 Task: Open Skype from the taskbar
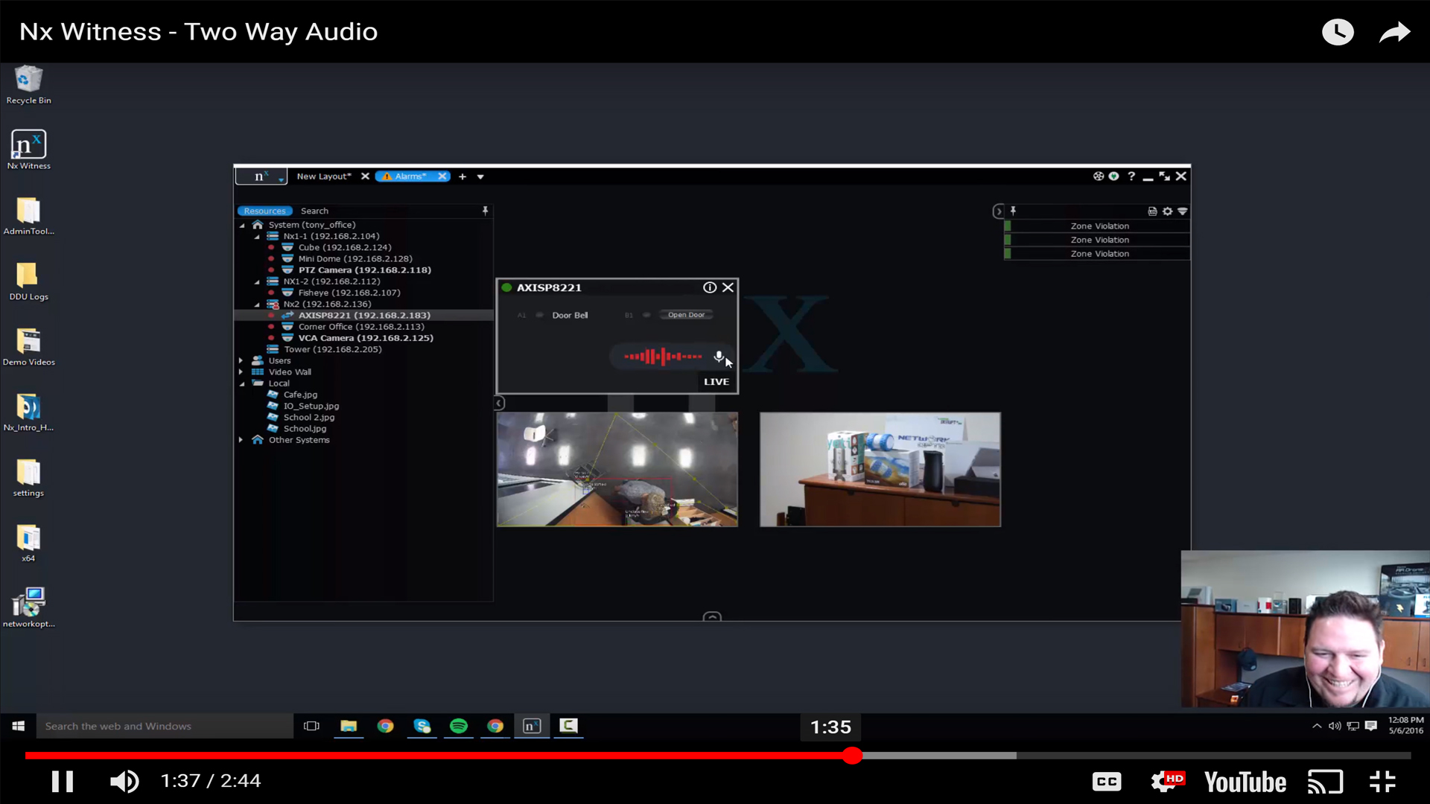pyautogui.click(x=422, y=726)
